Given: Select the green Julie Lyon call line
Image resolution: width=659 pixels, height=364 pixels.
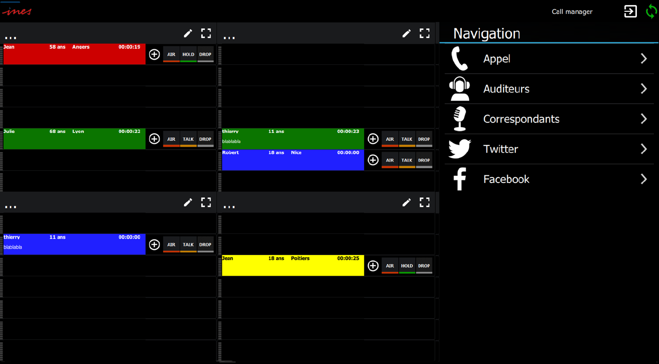Looking at the screenshot, I should pos(74,139).
